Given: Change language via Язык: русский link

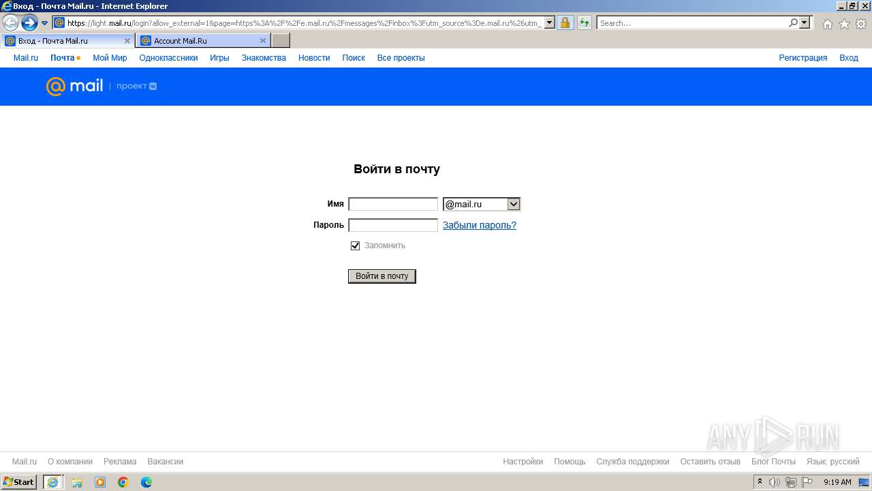Looking at the screenshot, I should (x=833, y=462).
